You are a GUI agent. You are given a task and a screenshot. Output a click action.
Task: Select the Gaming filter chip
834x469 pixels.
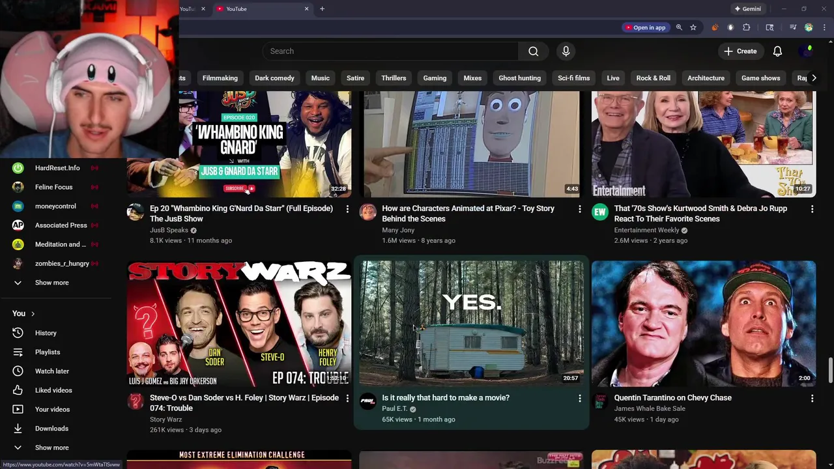(x=435, y=78)
